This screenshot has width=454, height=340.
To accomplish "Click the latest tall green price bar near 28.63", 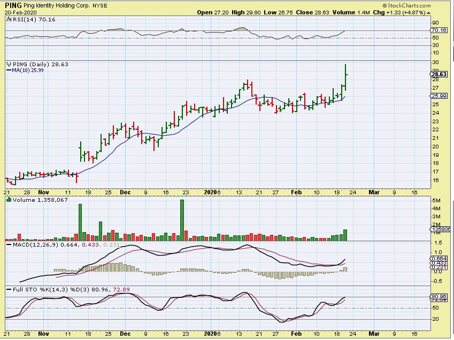I will 345,77.
